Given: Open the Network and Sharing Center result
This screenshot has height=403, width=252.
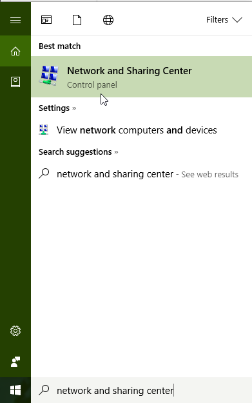Looking at the screenshot, I should pos(142,77).
